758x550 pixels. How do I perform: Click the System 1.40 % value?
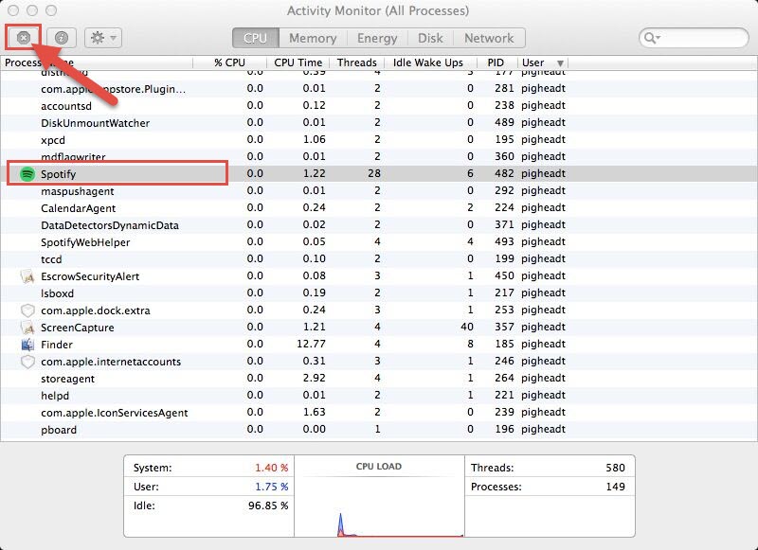point(272,468)
